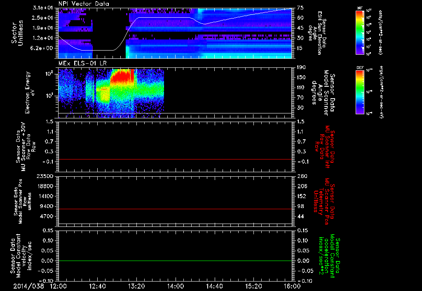This screenshot has width=422, height=291.
Task: Click the red MU Scanner Pos telemetry line
Action: [175, 209]
